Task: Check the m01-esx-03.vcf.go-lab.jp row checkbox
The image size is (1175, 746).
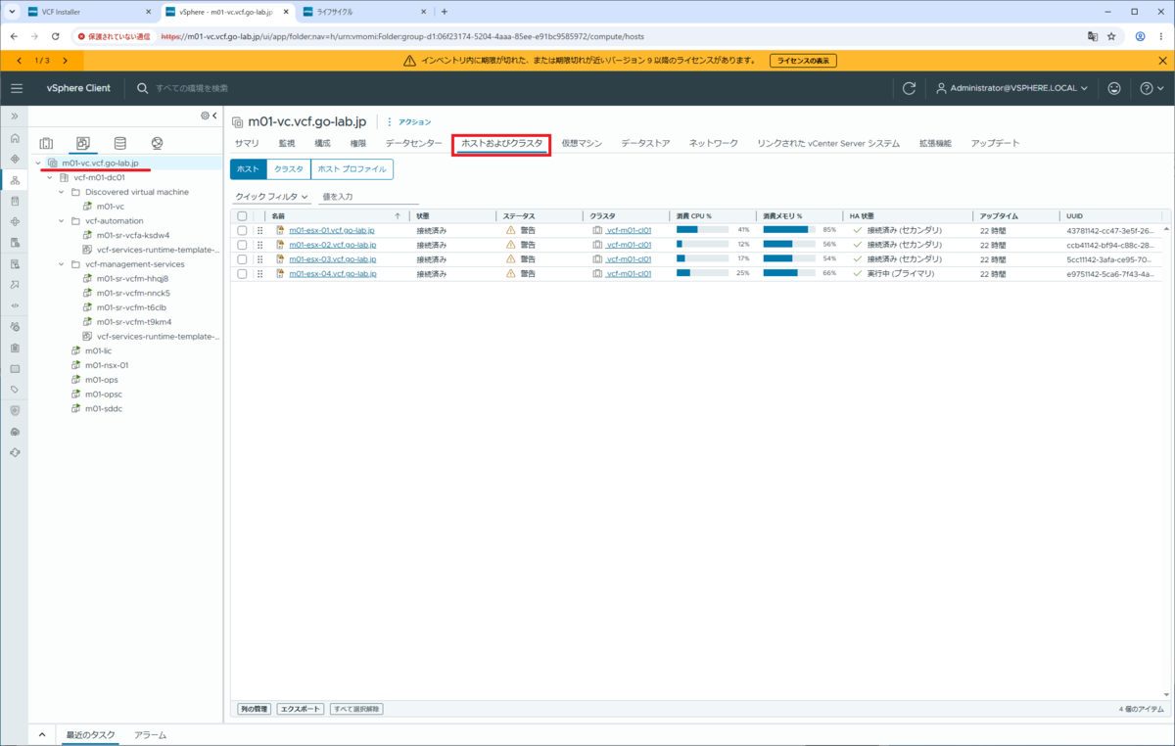Action: point(242,259)
